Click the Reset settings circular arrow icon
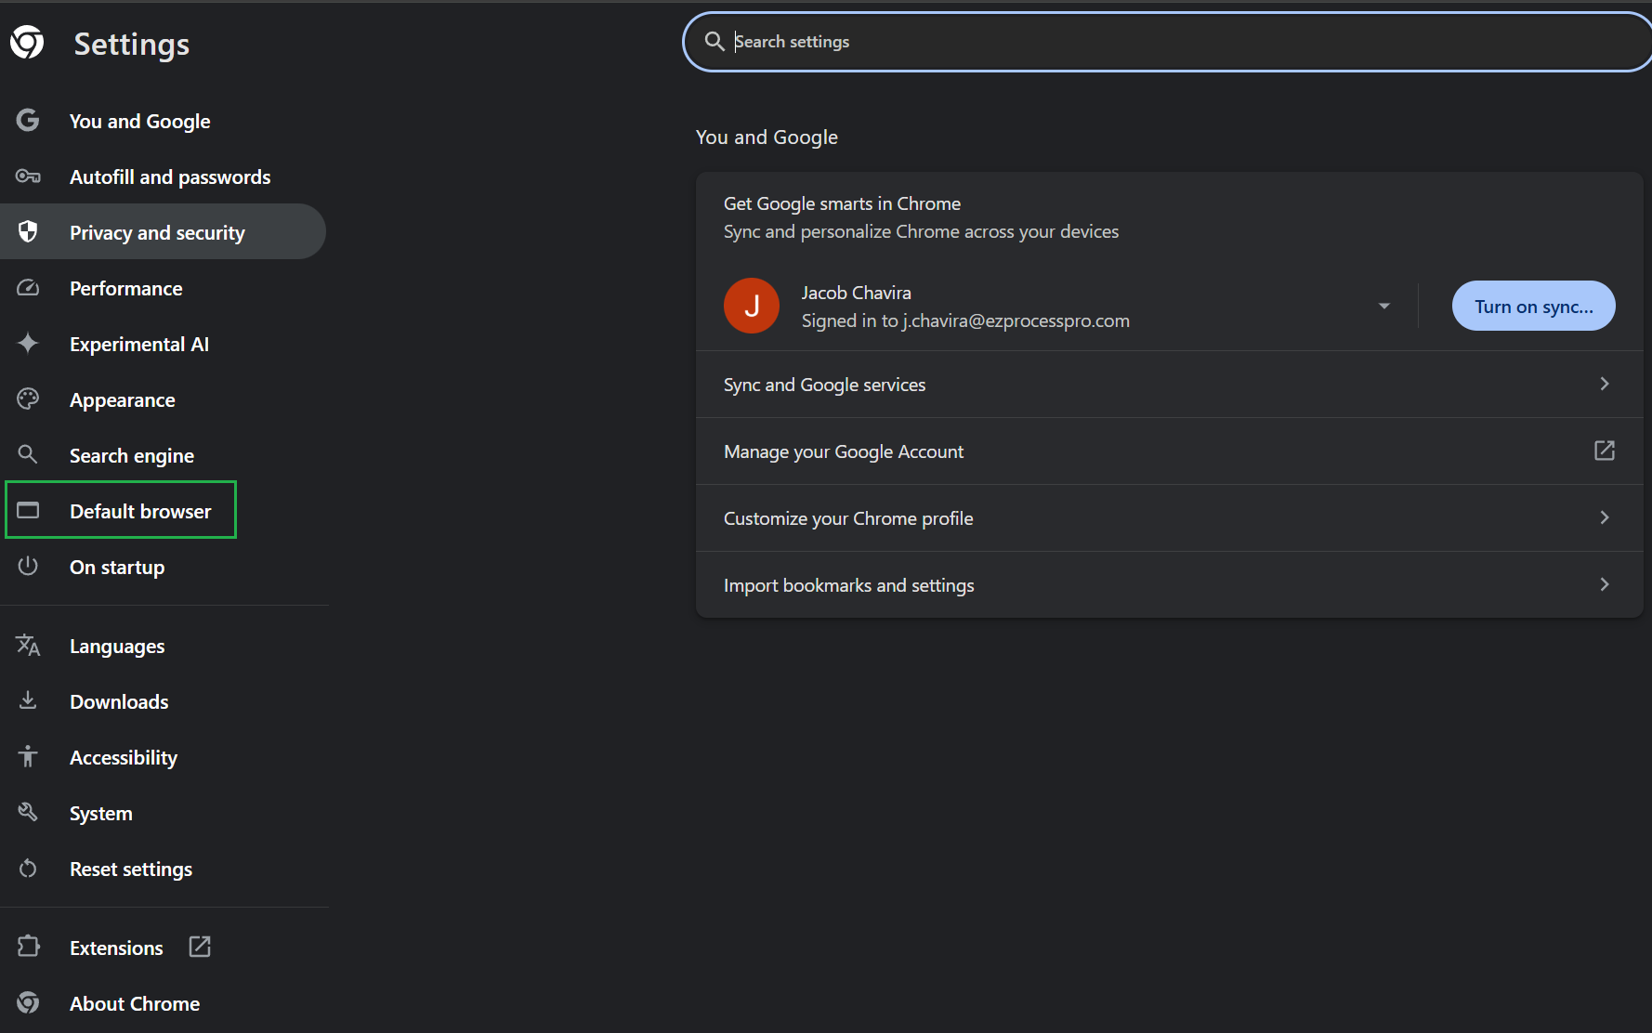Screen dimensions: 1652x1033 click(x=28, y=868)
